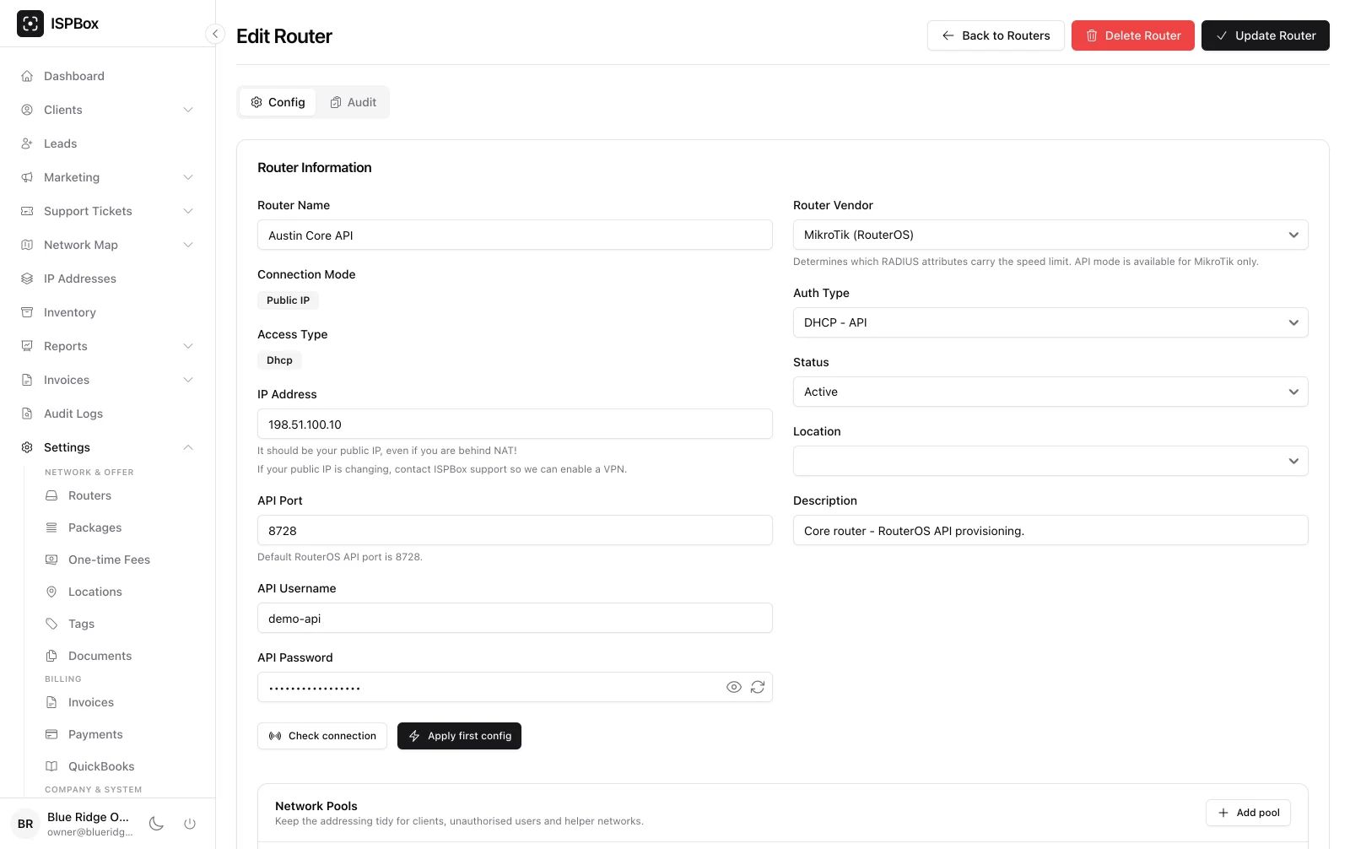Click the One-time Fees icon
The width and height of the screenshot is (1350, 849).
[x=51, y=560]
